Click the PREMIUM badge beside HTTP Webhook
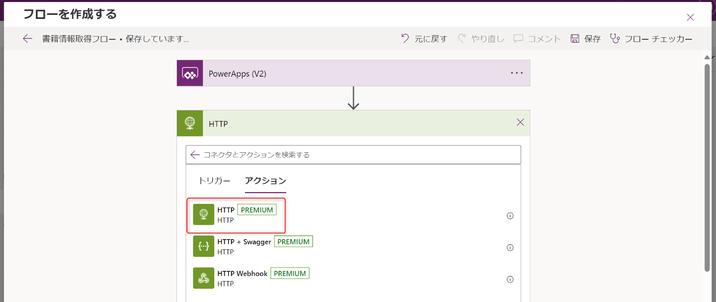The image size is (716, 302). [x=290, y=273]
